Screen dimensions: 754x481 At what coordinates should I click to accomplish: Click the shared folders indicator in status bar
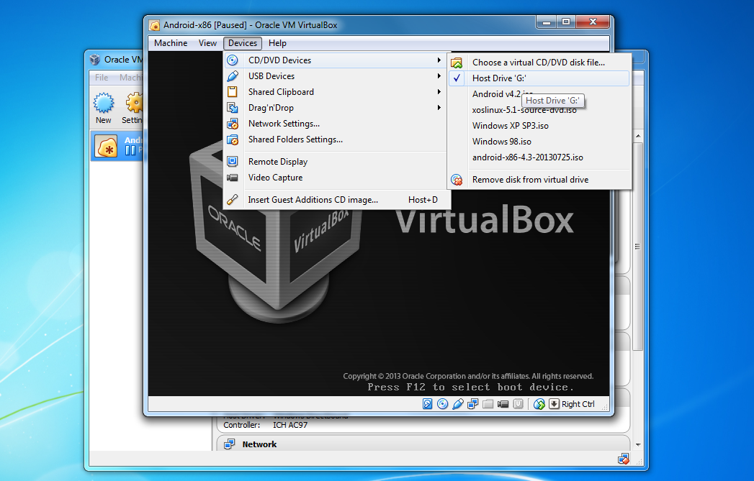pos(488,404)
